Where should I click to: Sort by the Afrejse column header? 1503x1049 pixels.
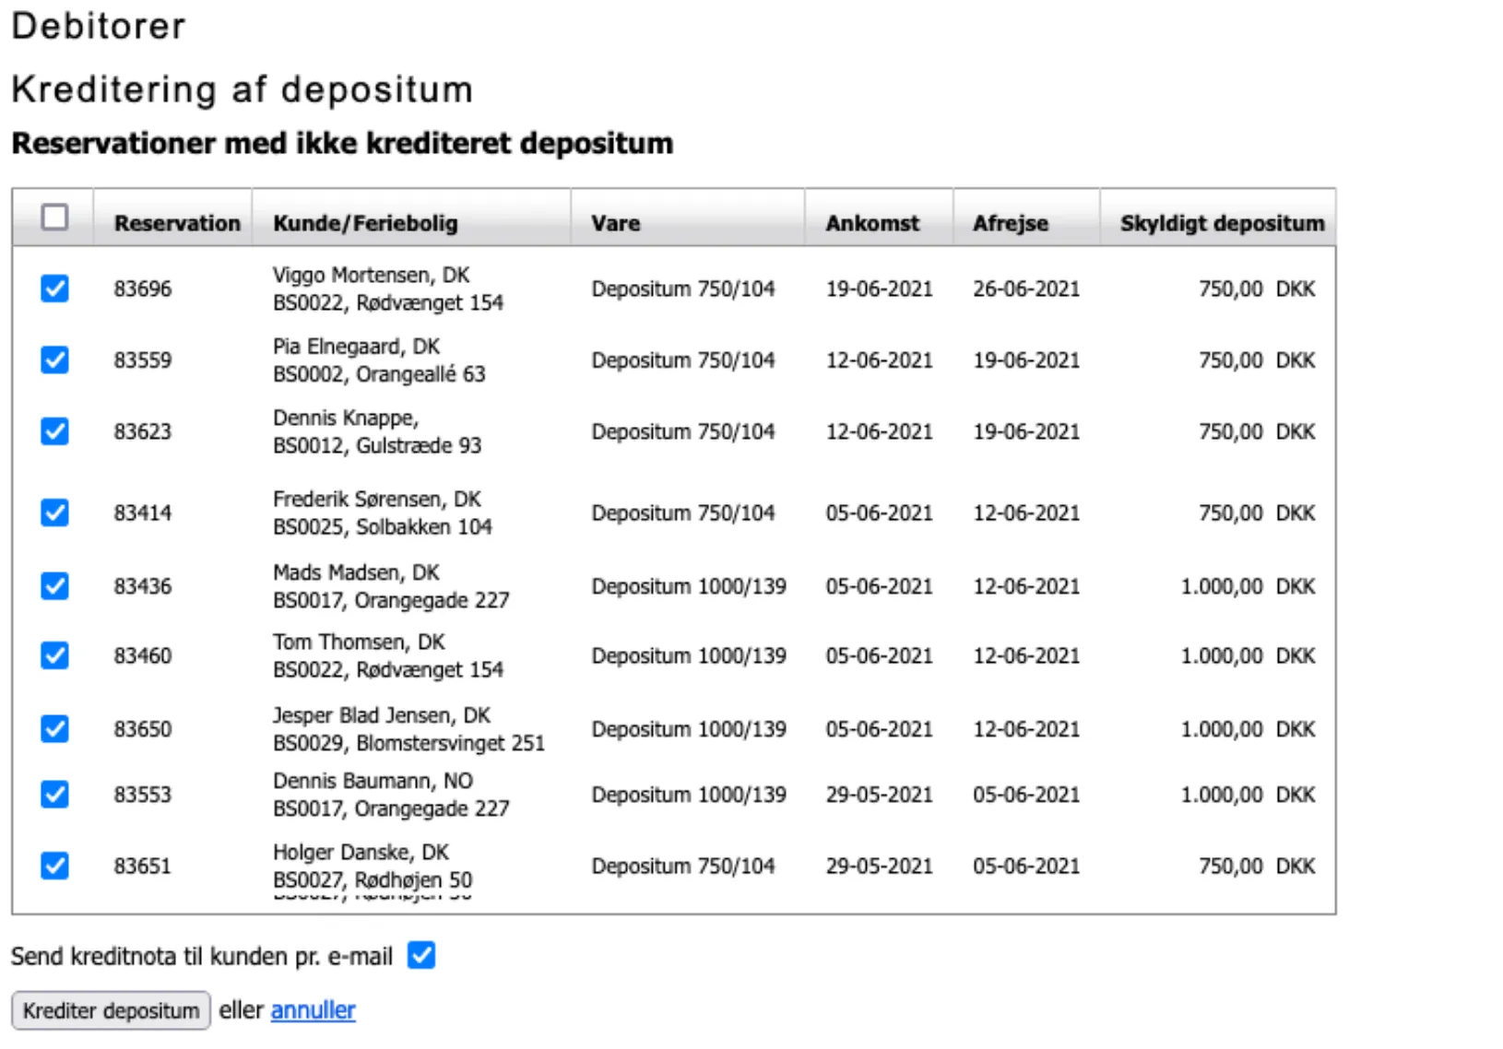point(1011,223)
